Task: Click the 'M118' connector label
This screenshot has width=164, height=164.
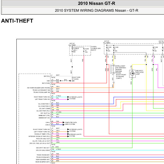Action: click(53, 78)
